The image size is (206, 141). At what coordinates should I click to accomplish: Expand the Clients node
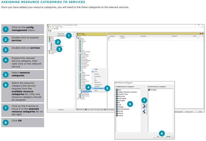coord(48,39)
